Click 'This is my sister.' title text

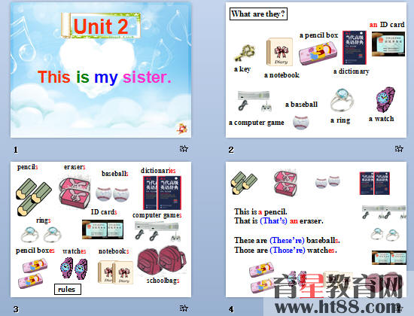pos(105,77)
